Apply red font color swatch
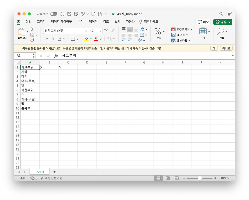Screen dimensions: 249x200 pos(96,39)
